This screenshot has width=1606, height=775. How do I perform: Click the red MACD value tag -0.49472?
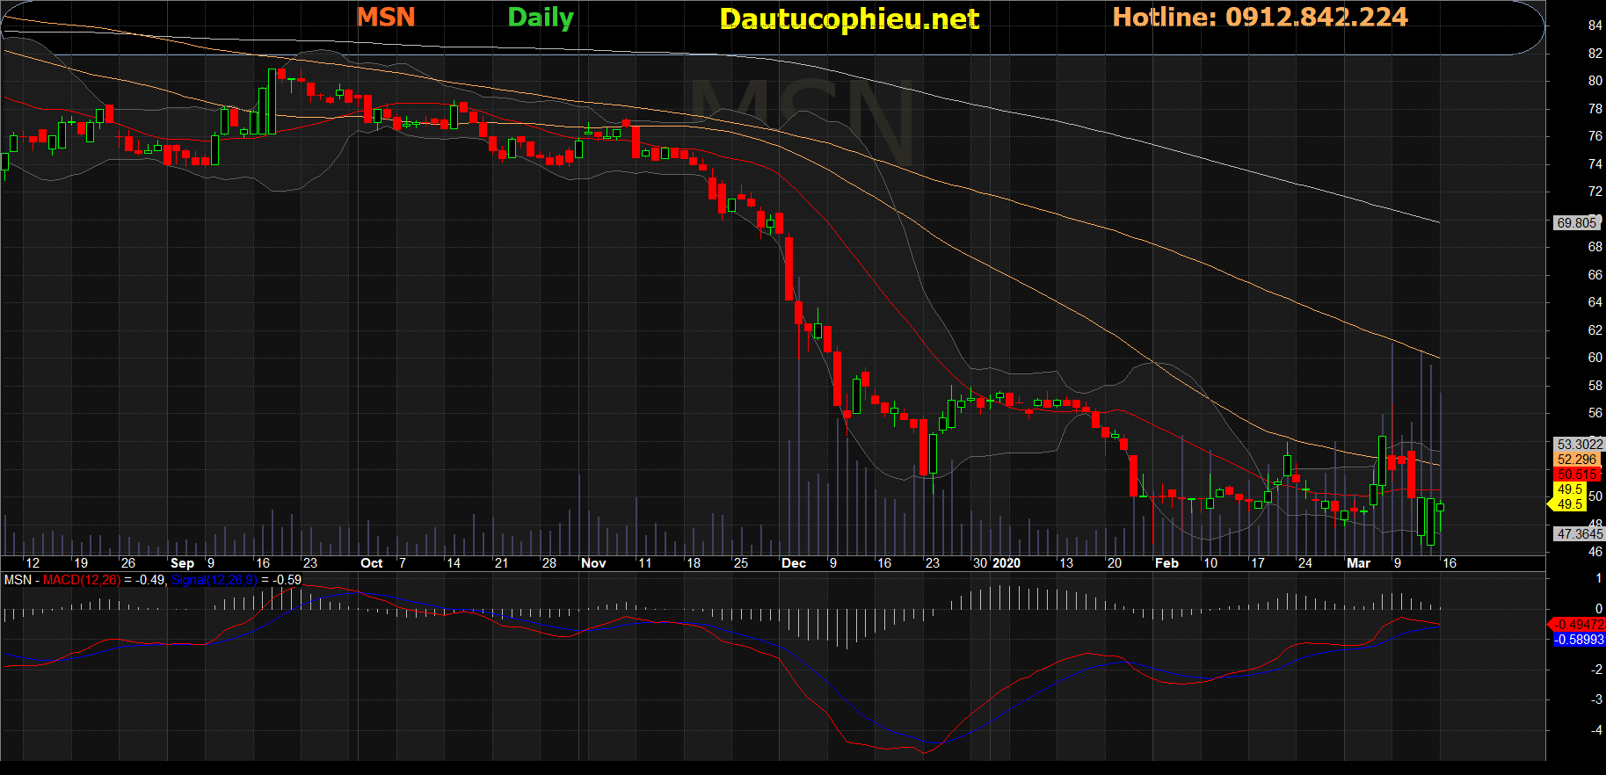(x=1578, y=625)
